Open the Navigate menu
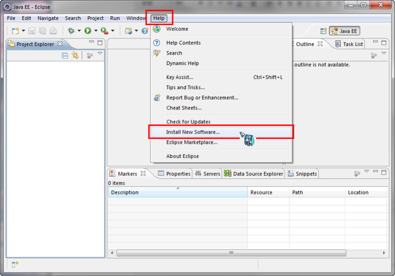395x276 pixels. (x=48, y=18)
